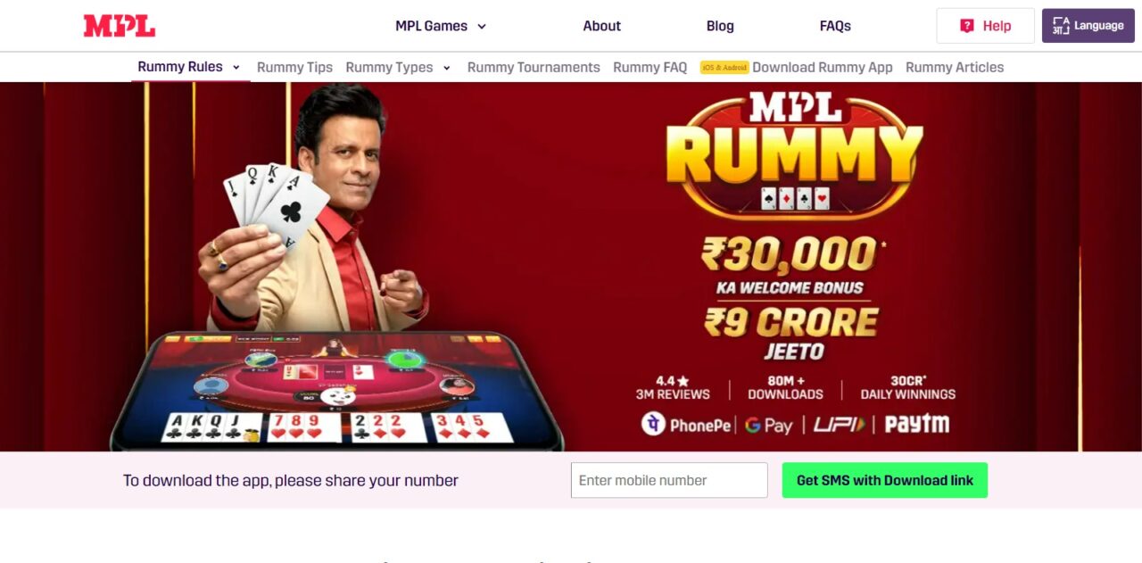Click Get SMS with Download link button

[x=885, y=480]
